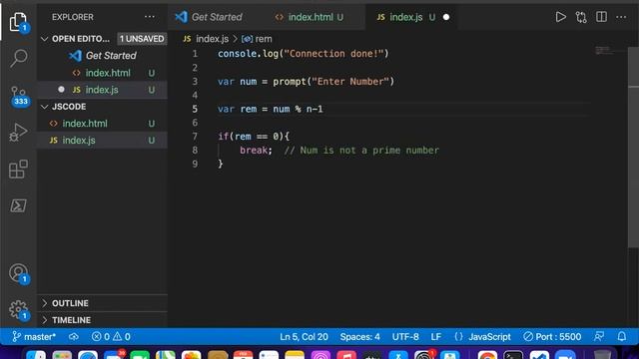Click Ln 5, Col 20 indicator
This screenshot has width=639, height=359.
(x=304, y=337)
